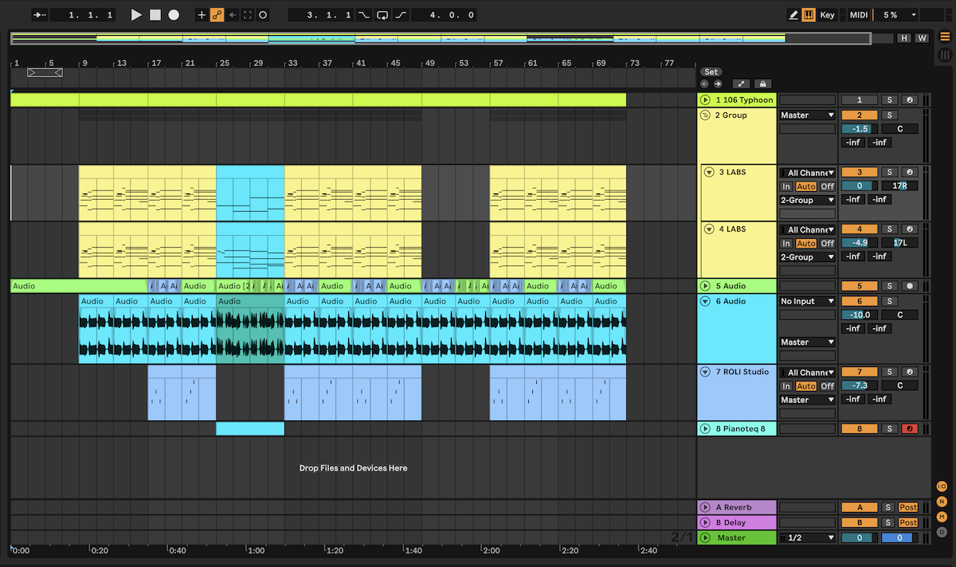Show or hide Track Delay D button
Screen dimensions: 956x567
(942, 531)
